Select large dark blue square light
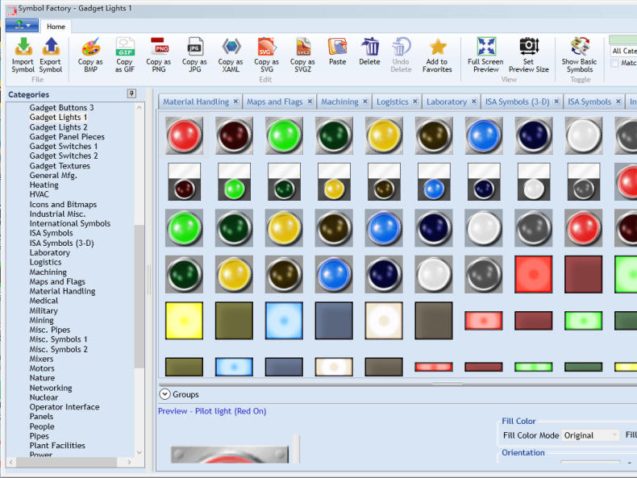 (x=334, y=321)
